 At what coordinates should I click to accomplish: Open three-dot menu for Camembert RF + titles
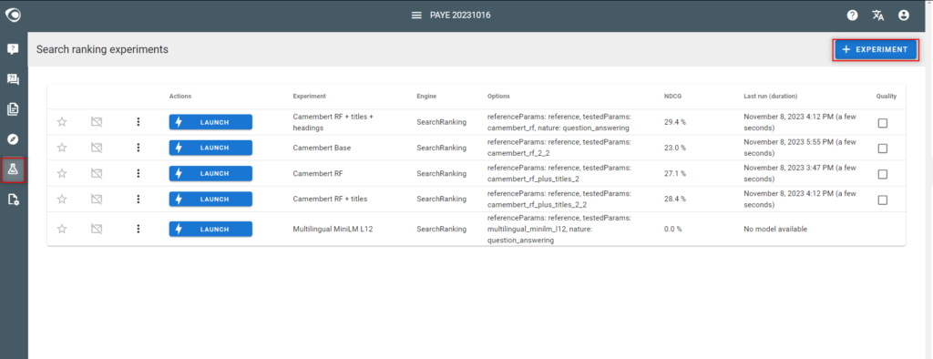pyautogui.click(x=138, y=199)
